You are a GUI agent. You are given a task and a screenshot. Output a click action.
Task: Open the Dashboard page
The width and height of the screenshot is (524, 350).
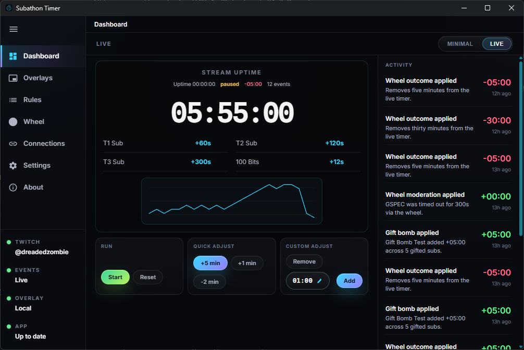point(43,56)
